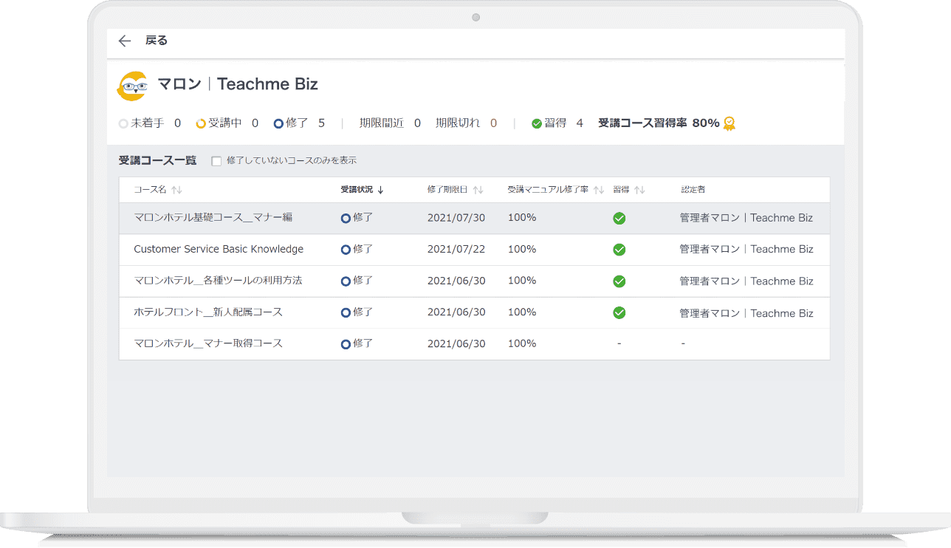The image size is (951, 548).
Task: Click green checkmark for ホテルフロント__新人配属コース row
Action: [619, 312]
